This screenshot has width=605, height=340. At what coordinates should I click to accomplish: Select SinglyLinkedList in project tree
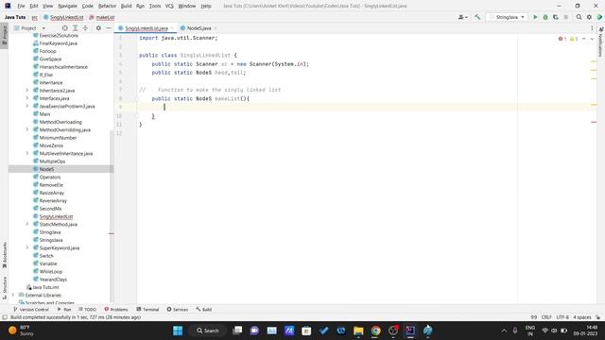coord(56,216)
